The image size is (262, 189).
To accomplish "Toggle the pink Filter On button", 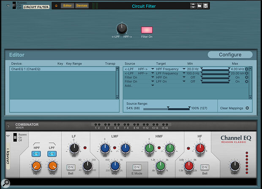I will pos(147,30).
